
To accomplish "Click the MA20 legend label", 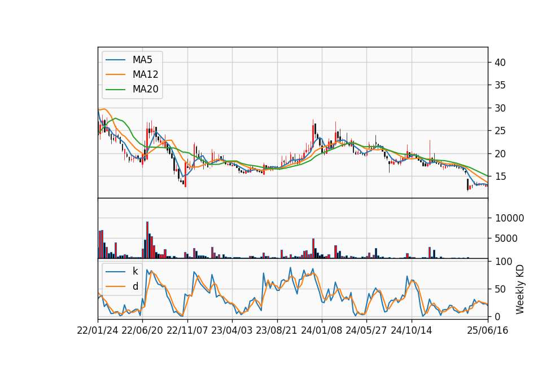I will [x=145, y=90].
